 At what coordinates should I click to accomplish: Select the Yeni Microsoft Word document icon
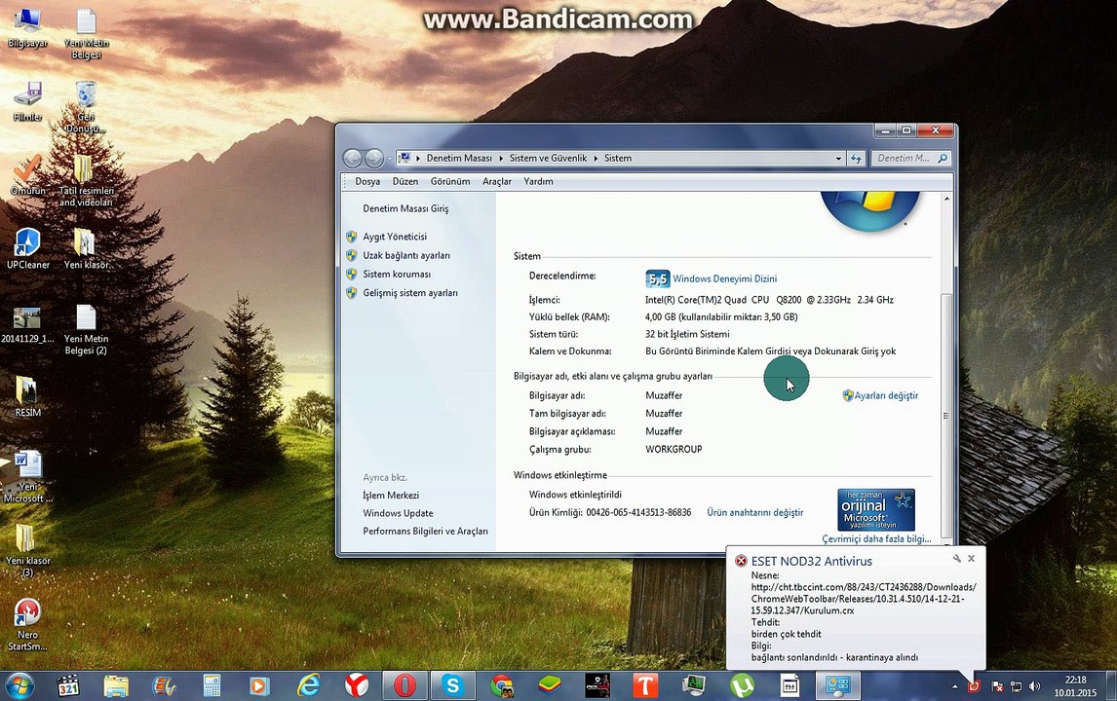(28, 477)
